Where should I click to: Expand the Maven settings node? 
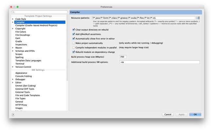[x=13, y=48]
